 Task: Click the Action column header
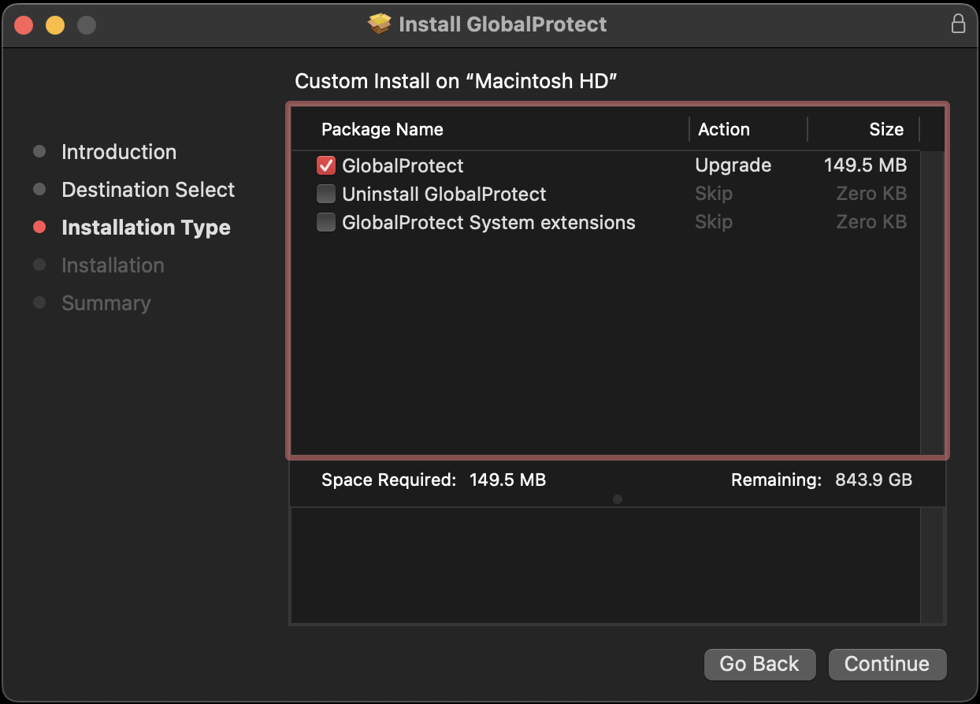(724, 130)
